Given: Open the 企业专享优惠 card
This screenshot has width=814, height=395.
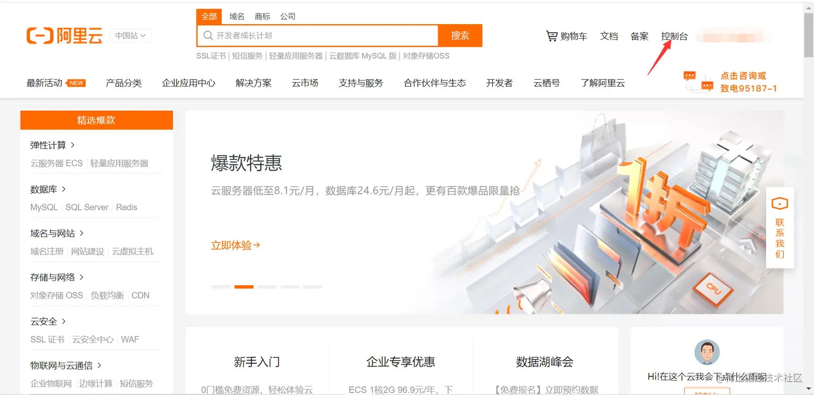Looking at the screenshot, I should (401, 362).
